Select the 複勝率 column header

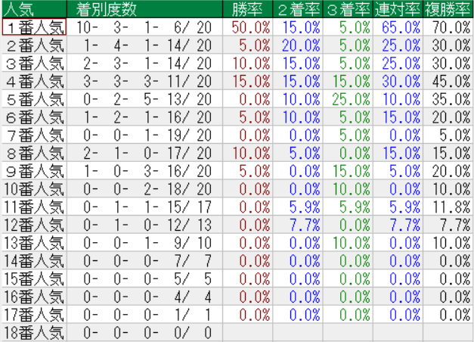(x=448, y=9)
